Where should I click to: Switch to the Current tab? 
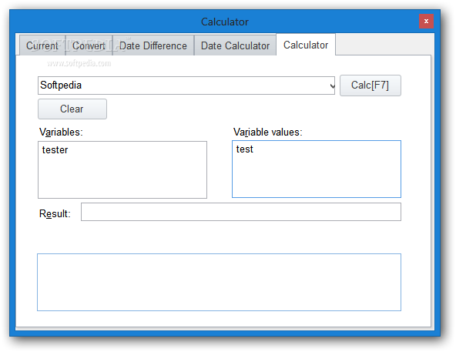point(42,45)
